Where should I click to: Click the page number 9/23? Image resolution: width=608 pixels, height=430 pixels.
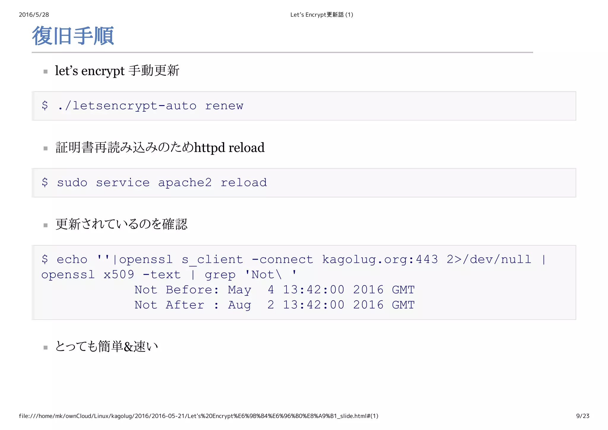pyautogui.click(x=583, y=416)
